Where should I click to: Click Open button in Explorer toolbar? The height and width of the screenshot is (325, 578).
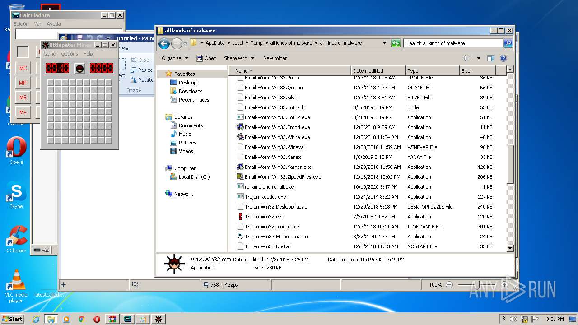(x=206, y=58)
